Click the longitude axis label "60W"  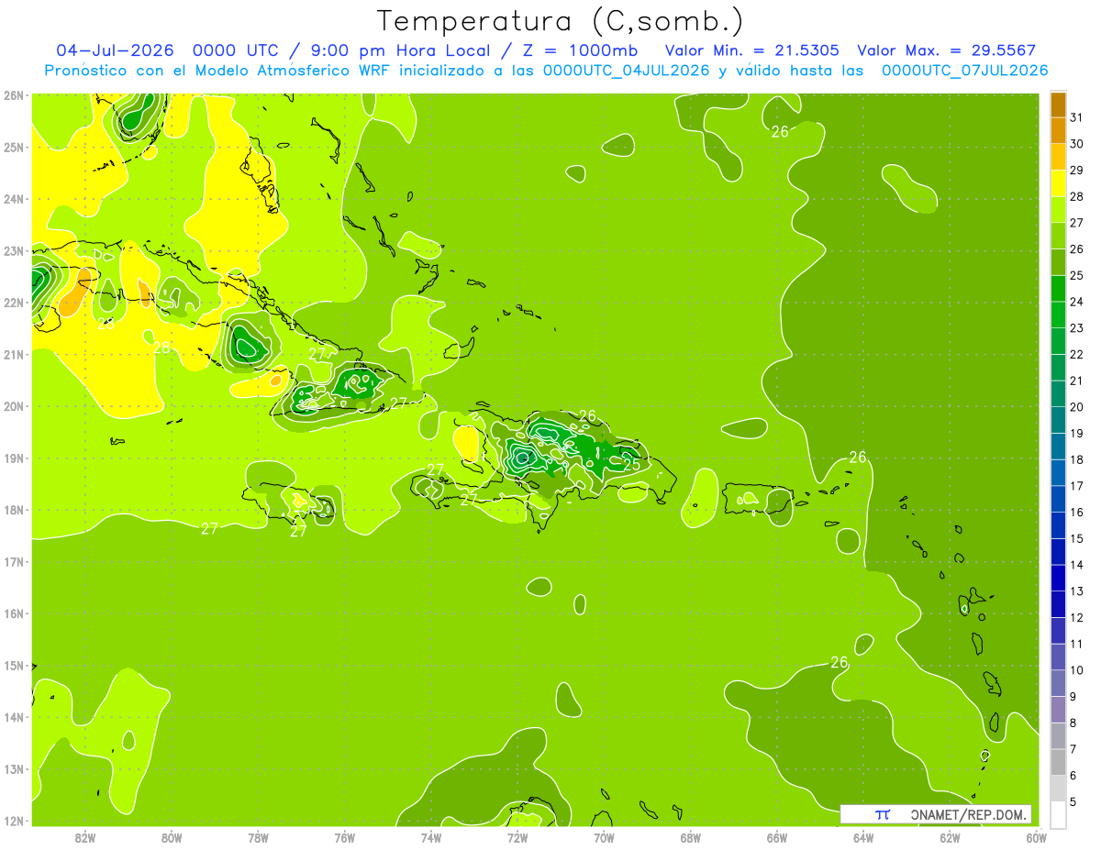[x=1036, y=837]
